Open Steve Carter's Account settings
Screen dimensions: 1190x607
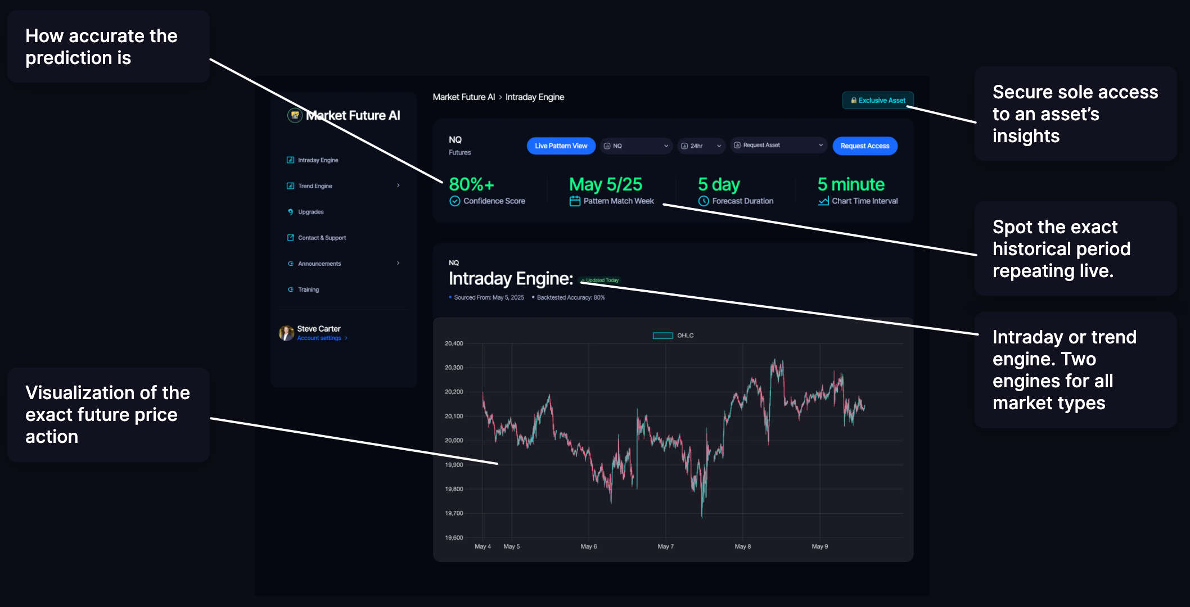click(319, 338)
